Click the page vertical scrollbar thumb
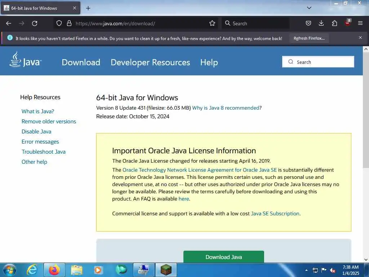This screenshot has width=369, height=277. point(366,111)
